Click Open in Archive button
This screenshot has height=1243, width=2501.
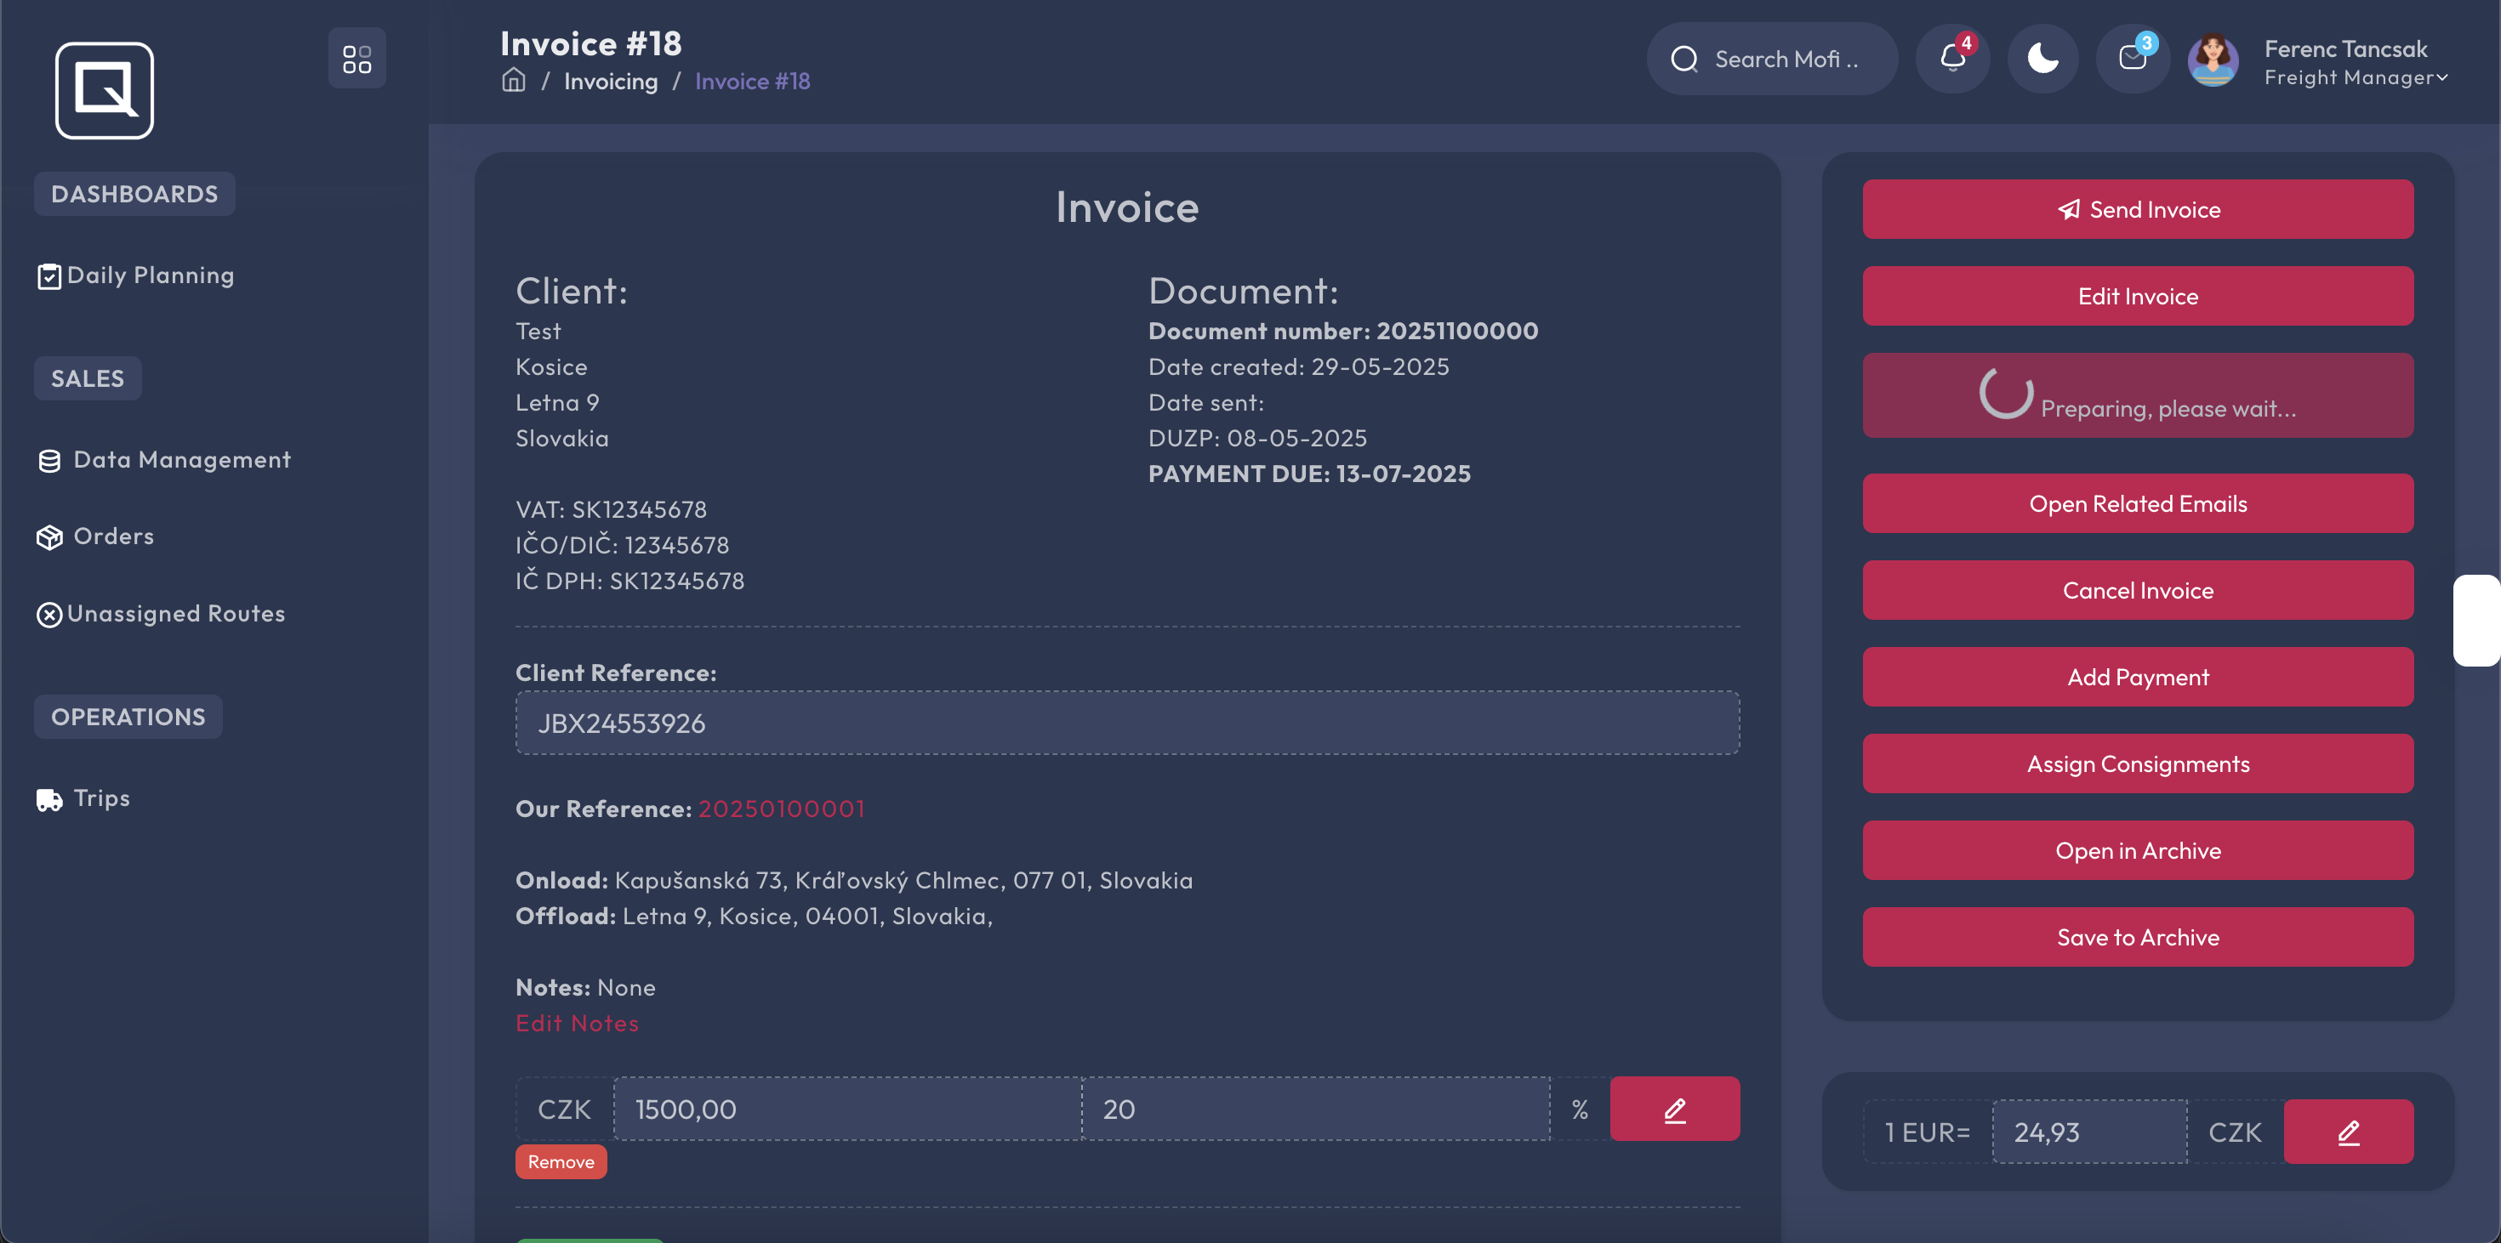pyautogui.click(x=2138, y=851)
